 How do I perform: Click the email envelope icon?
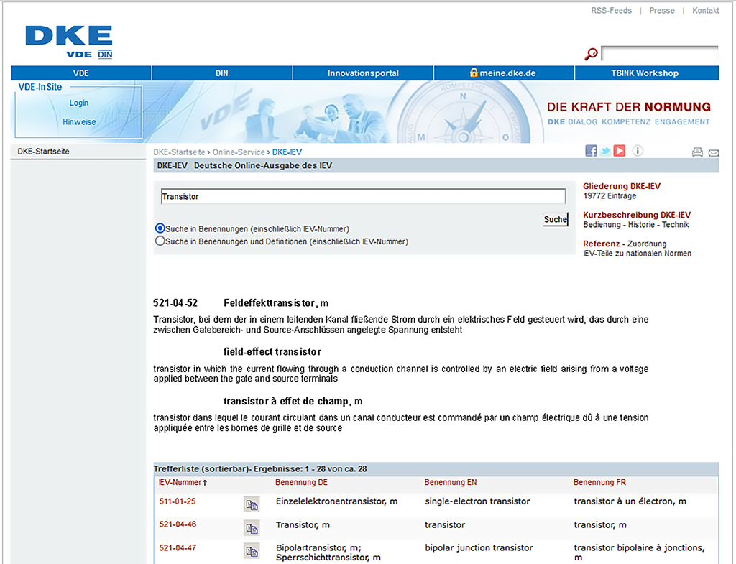pyautogui.click(x=714, y=153)
